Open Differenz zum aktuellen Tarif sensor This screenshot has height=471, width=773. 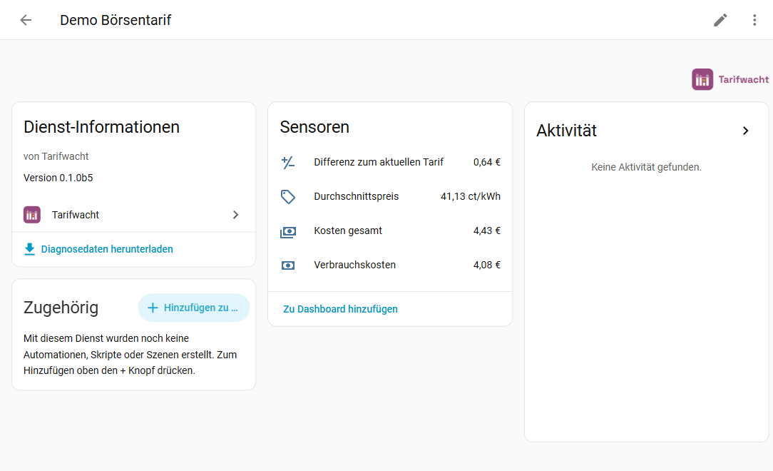pyautogui.click(x=390, y=162)
